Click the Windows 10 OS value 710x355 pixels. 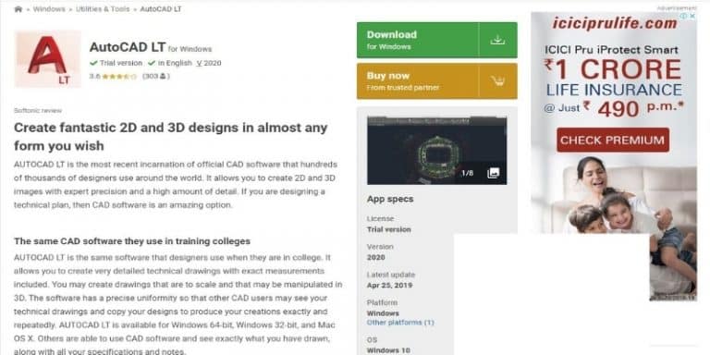388,350
